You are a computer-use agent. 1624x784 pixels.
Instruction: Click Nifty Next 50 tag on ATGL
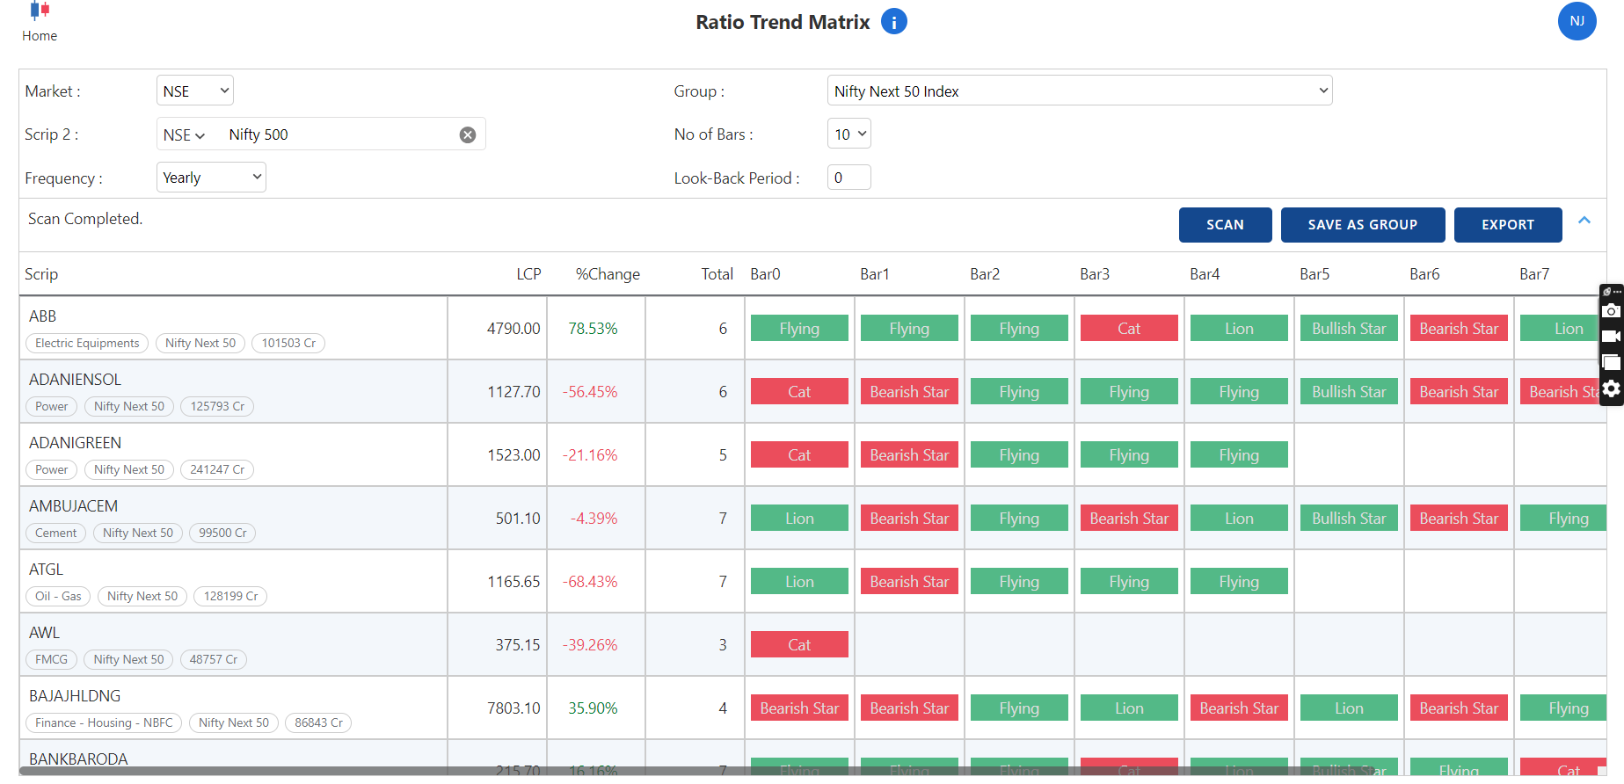click(142, 596)
